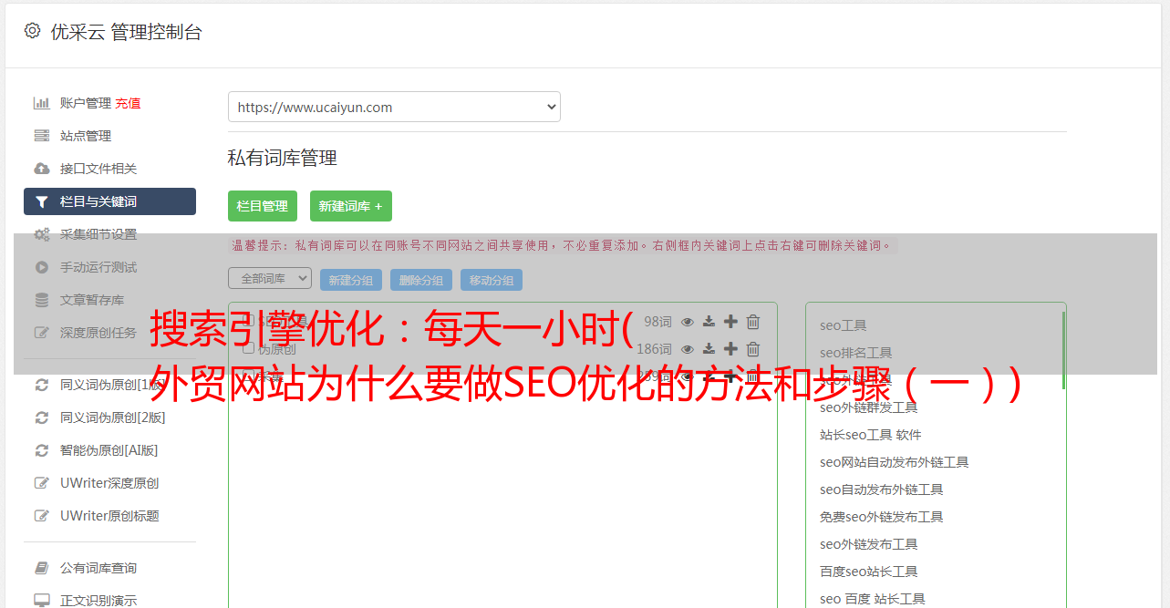Select keyword 'seo自动发布外链工具'
Image resolution: width=1170 pixels, height=608 pixels.
(x=882, y=489)
